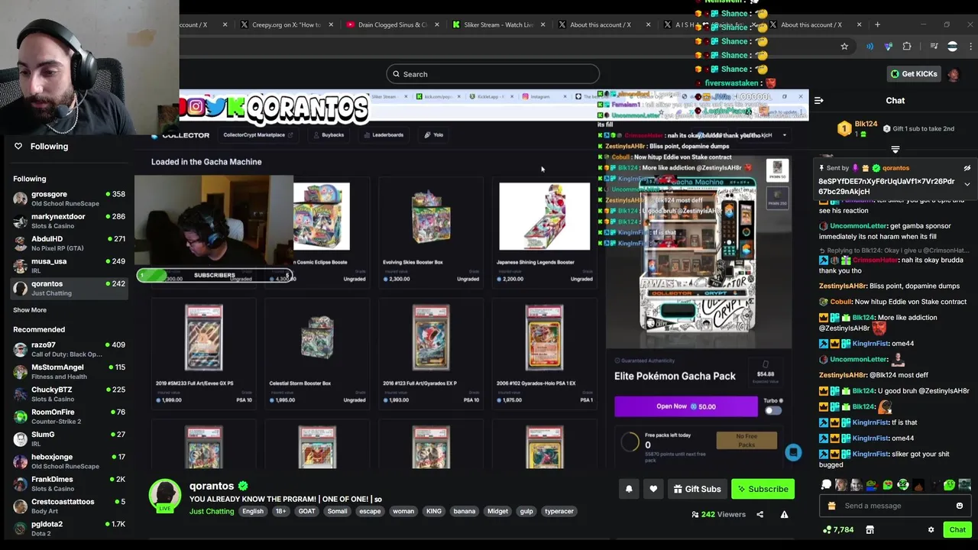Image resolution: width=978 pixels, height=550 pixels.
Task: Expand the gift leaderboard arrow under Blk124
Action: tap(895, 150)
